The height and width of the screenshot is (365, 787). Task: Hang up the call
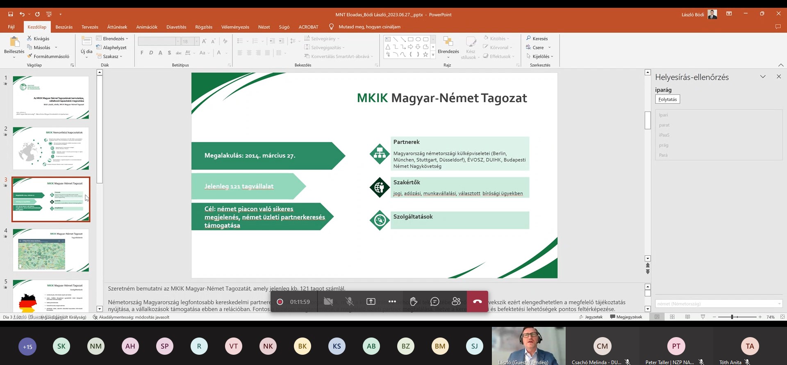pyautogui.click(x=478, y=301)
